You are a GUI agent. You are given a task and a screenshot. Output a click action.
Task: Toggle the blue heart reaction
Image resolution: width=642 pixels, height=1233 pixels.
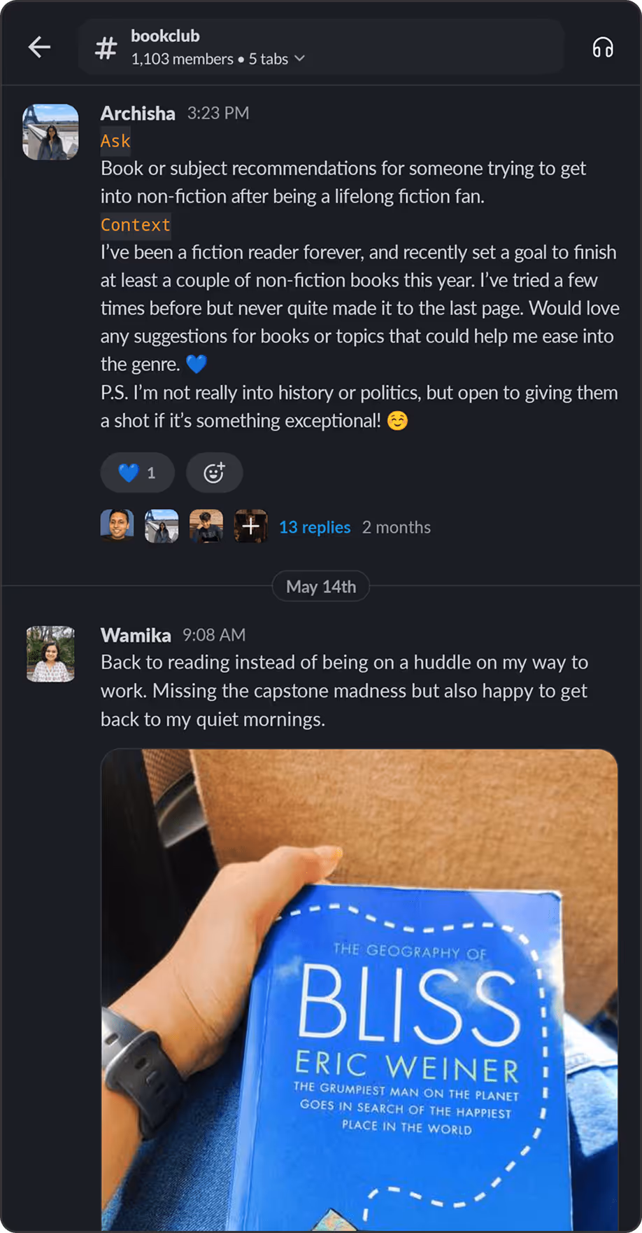tap(137, 473)
